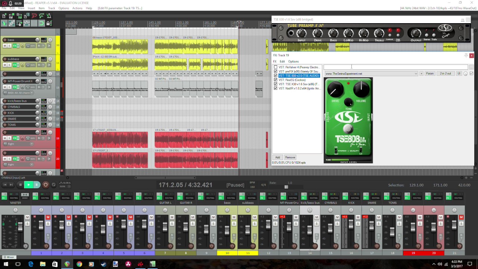
Task: Open track 20 input dropdown showing Right
Action: (18, 164)
